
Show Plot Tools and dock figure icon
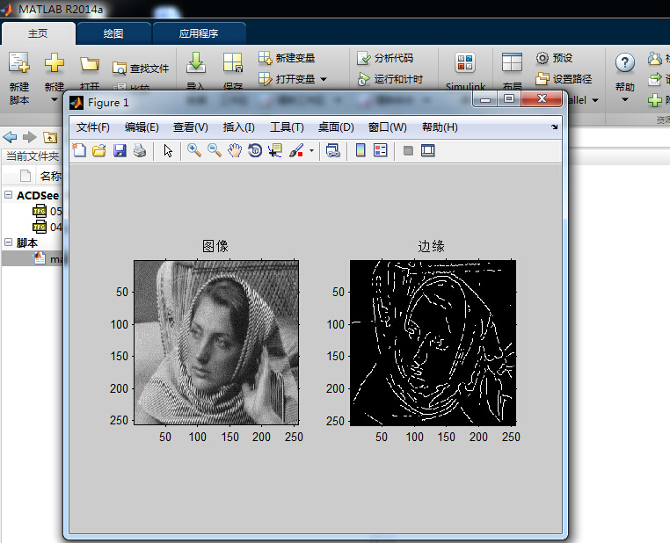427,151
